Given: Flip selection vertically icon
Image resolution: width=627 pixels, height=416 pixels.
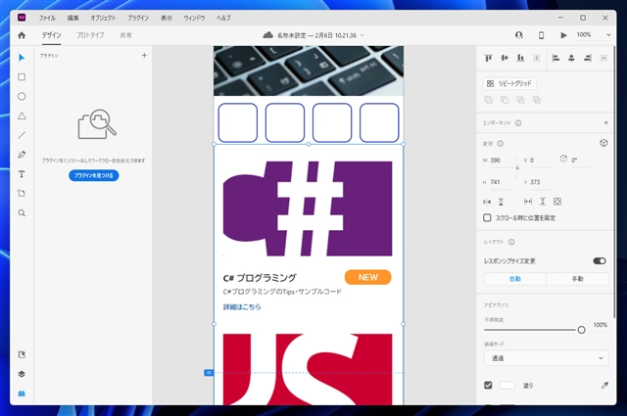Looking at the screenshot, I should pos(501,202).
